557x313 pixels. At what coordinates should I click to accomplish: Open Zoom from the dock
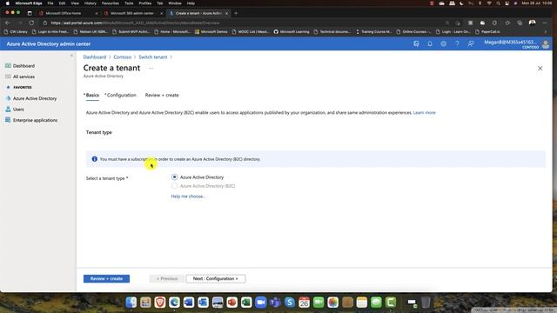(x=261, y=302)
